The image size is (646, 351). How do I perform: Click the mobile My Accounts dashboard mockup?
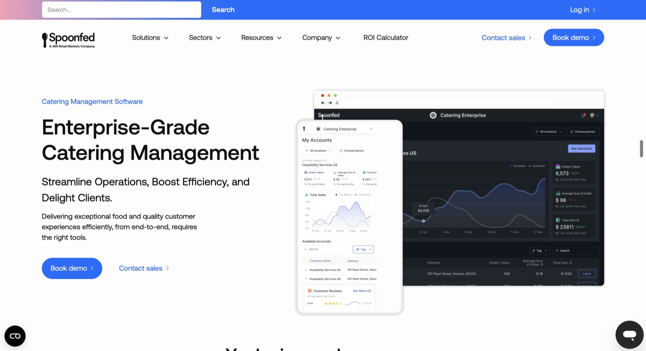pyautogui.click(x=350, y=217)
